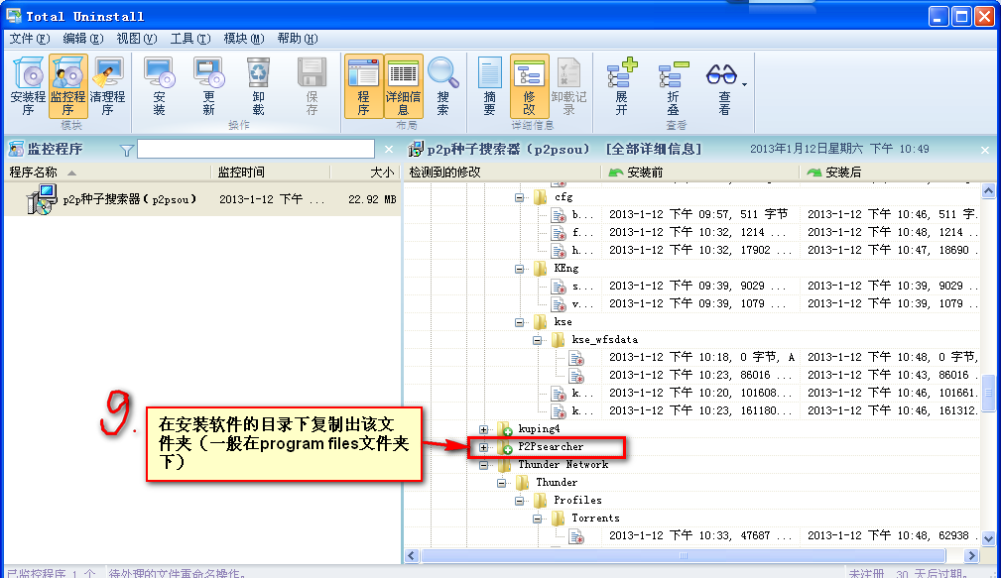Select the 监控程序 module icon

tap(67, 86)
